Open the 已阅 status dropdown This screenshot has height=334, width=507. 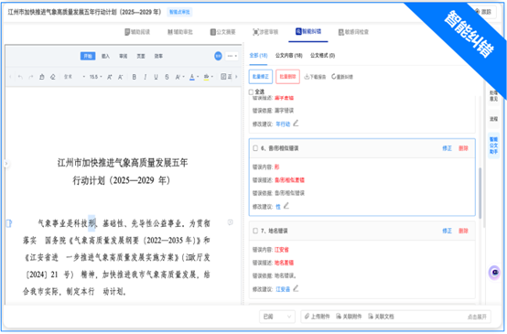pyautogui.click(x=277, y=317)
